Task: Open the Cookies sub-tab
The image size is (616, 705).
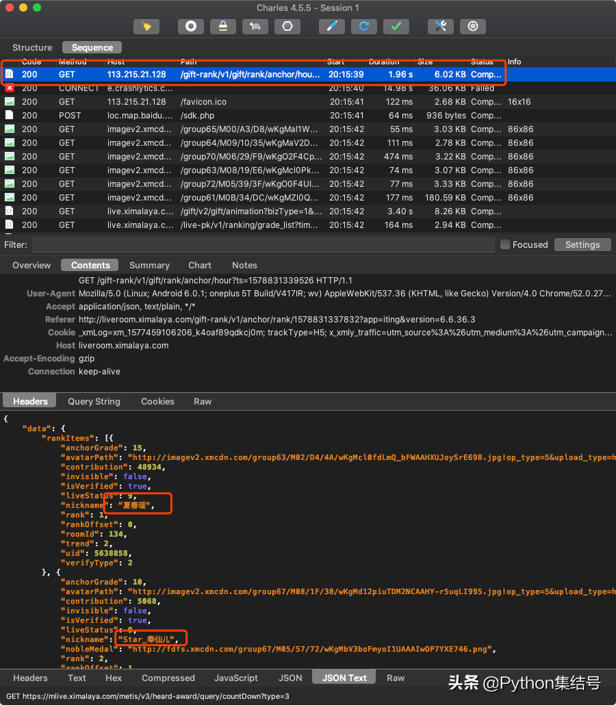Action: tap(157, 401)
